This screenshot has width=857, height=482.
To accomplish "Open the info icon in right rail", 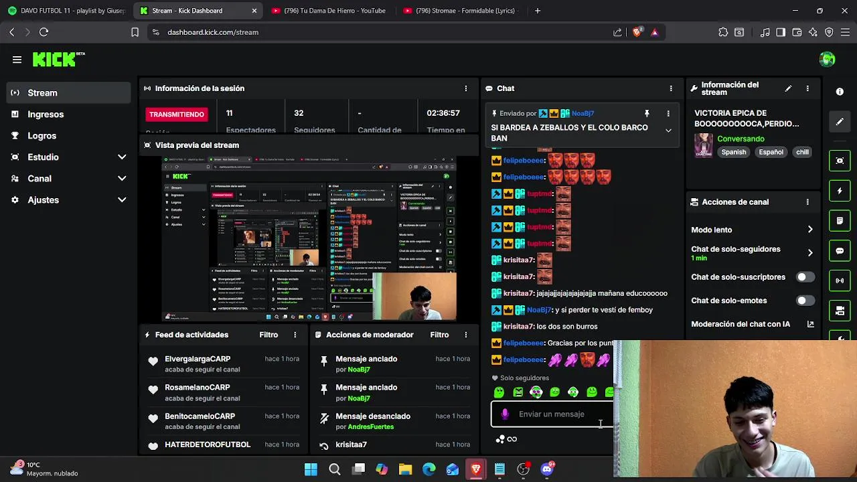I will 840,91.
